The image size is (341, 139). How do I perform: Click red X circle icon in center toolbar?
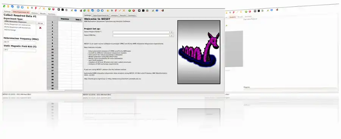tap(133, 11)
